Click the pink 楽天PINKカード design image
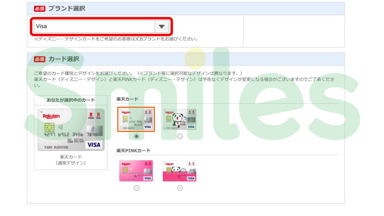384x216 pixels. click(136, 170)
